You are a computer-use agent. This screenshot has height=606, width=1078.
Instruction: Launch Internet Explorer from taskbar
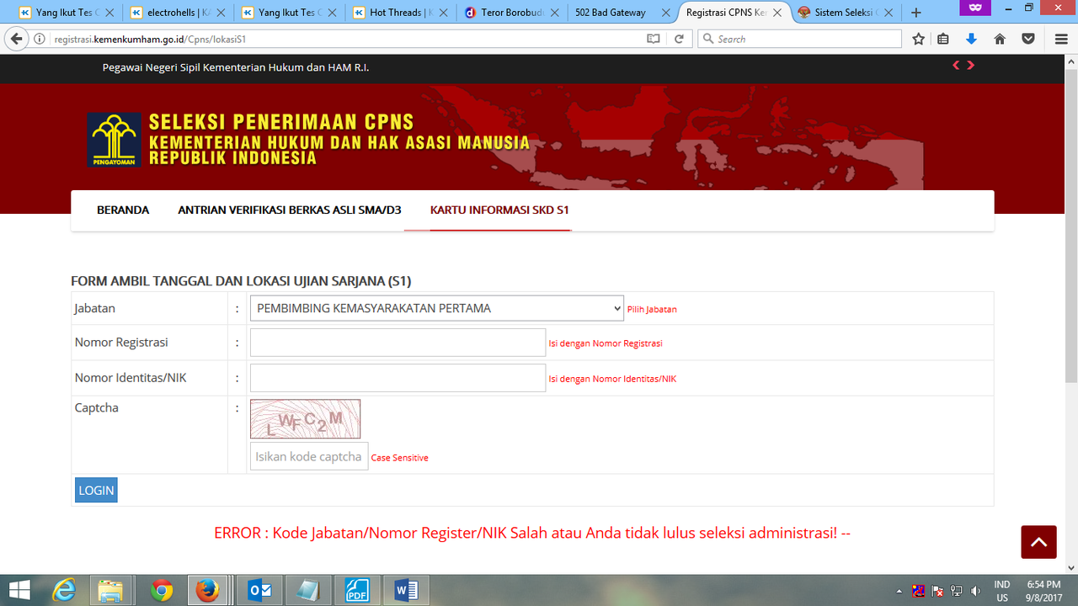pyautogui.click(x=64, y=590)
